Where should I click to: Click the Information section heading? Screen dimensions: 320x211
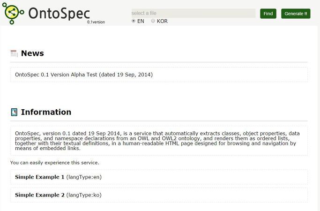click(x=46, y=112)
